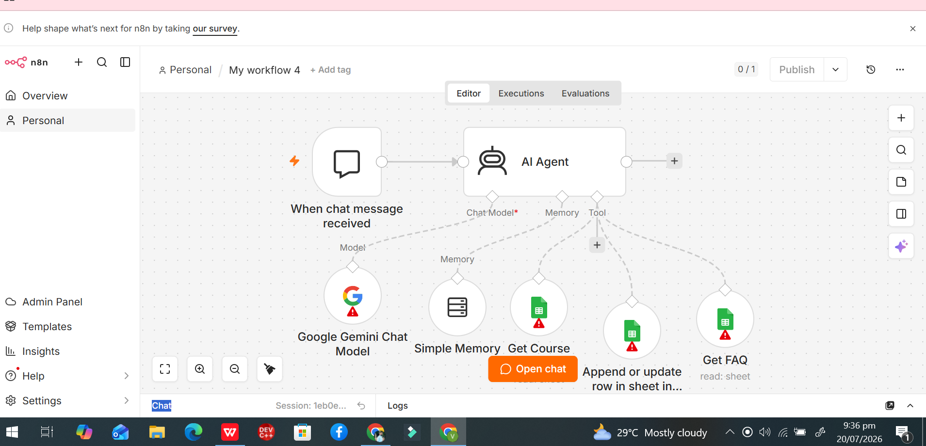Click Chat Model connector diamond
The image size is (926, 446).
click(492, 196)
